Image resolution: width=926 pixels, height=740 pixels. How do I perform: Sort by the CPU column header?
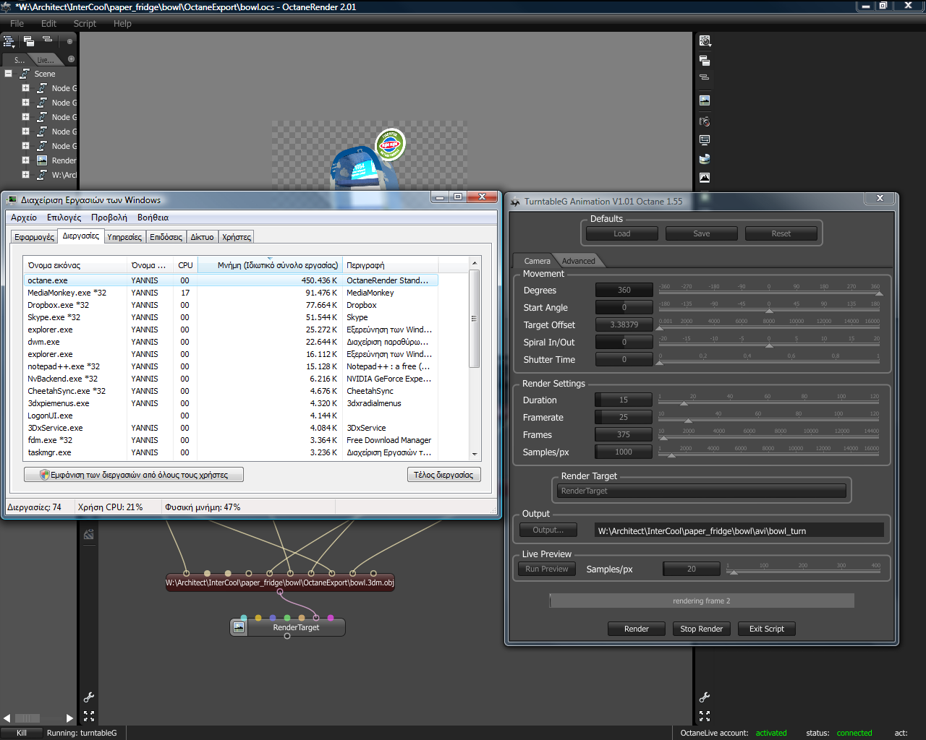(x=185, y=265)
